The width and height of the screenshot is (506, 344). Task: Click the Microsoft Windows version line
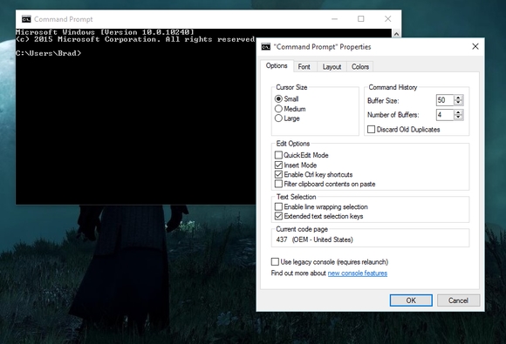click(105, 32)
